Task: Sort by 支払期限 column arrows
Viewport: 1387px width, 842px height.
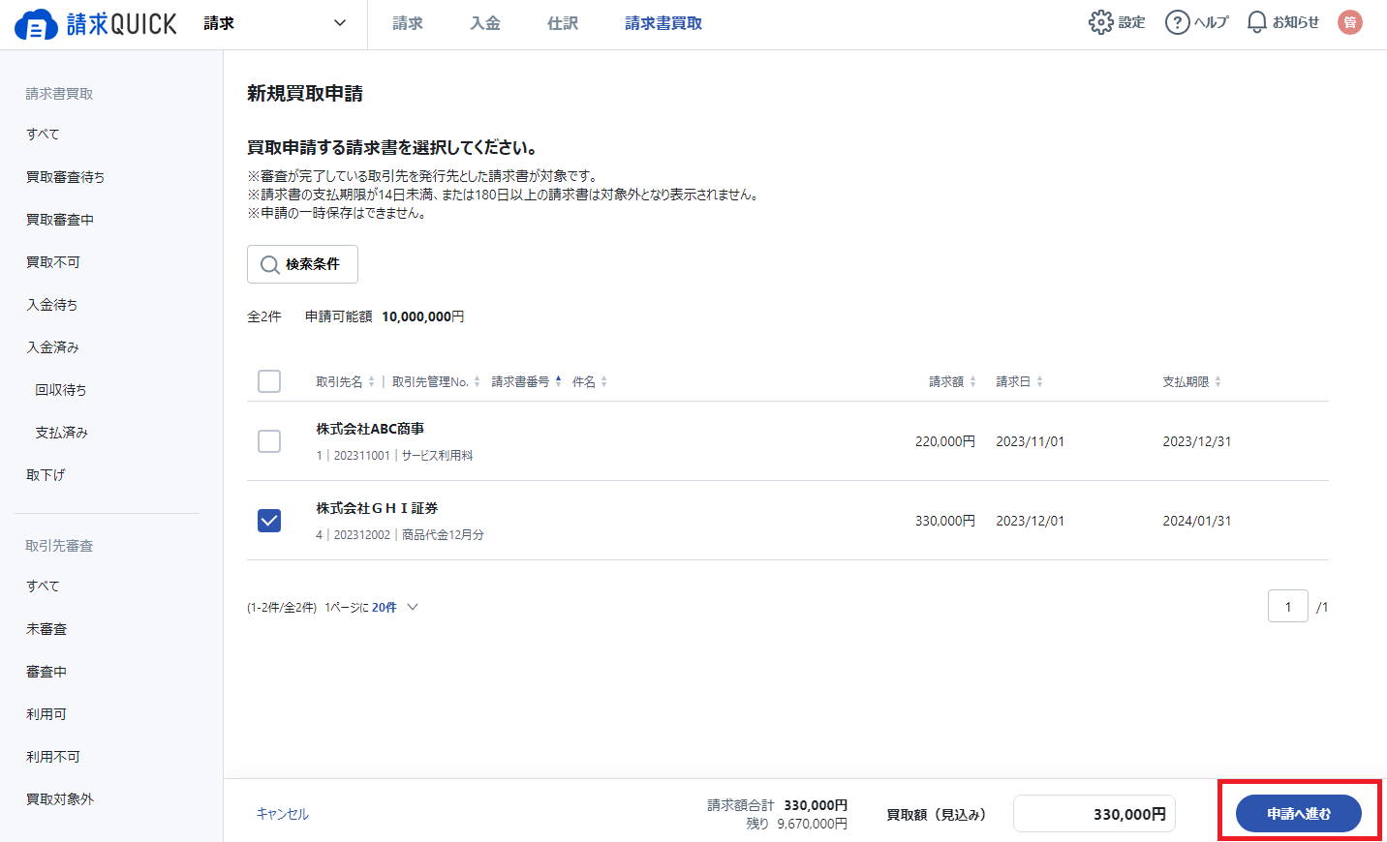Action: pyautogui.click(x=1217, y=382)
